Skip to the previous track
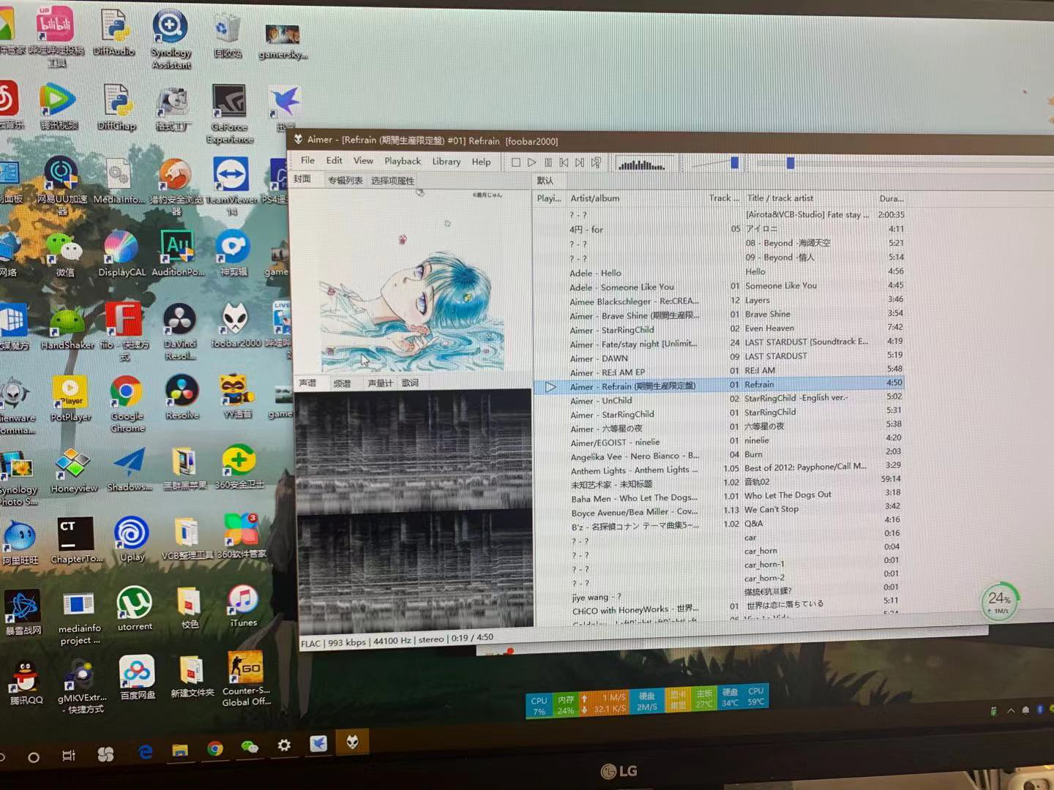Image resolution: width=1054 pixels, height=790 pixels. click(x=564, y=162)
